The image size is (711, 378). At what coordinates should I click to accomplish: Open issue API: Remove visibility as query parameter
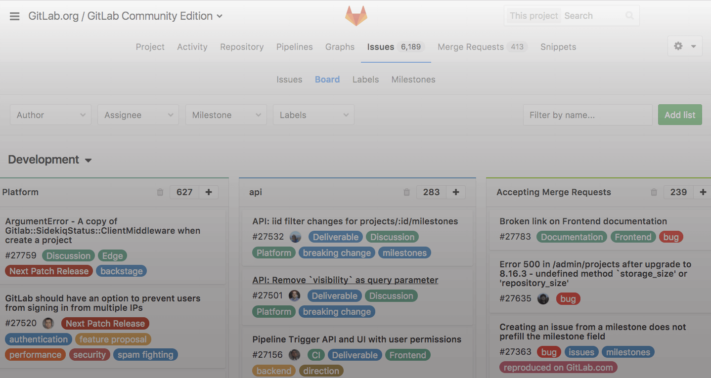pyautogui.click(x=345, y=280)
